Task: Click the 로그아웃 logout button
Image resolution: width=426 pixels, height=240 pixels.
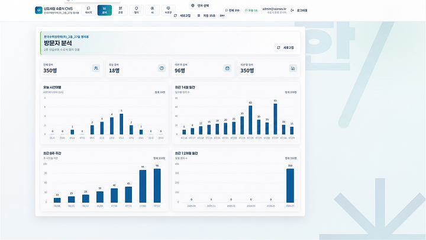Action: pos(299,10)
